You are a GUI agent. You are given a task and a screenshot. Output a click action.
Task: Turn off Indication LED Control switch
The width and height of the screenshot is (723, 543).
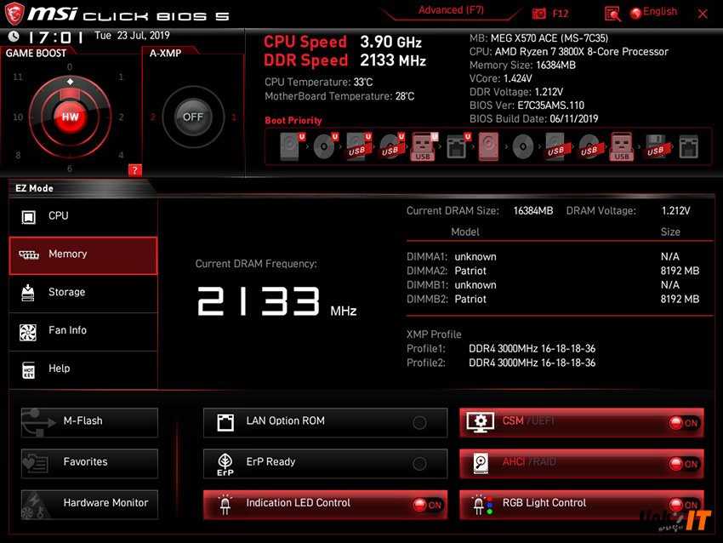(428, 505)
